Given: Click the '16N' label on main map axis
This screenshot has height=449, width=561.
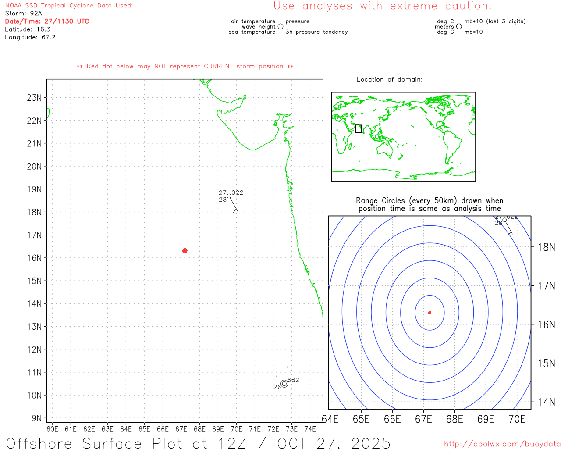Looking at the screenshot, I should 34,258.
